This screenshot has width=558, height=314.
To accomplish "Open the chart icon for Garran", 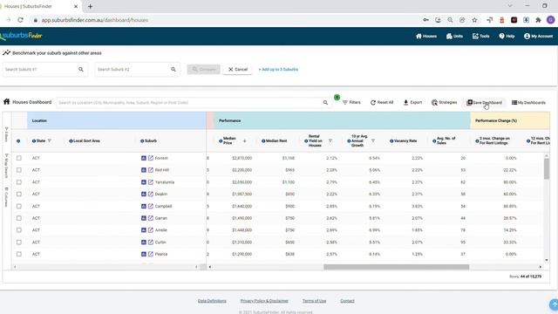I will [144, 218].
